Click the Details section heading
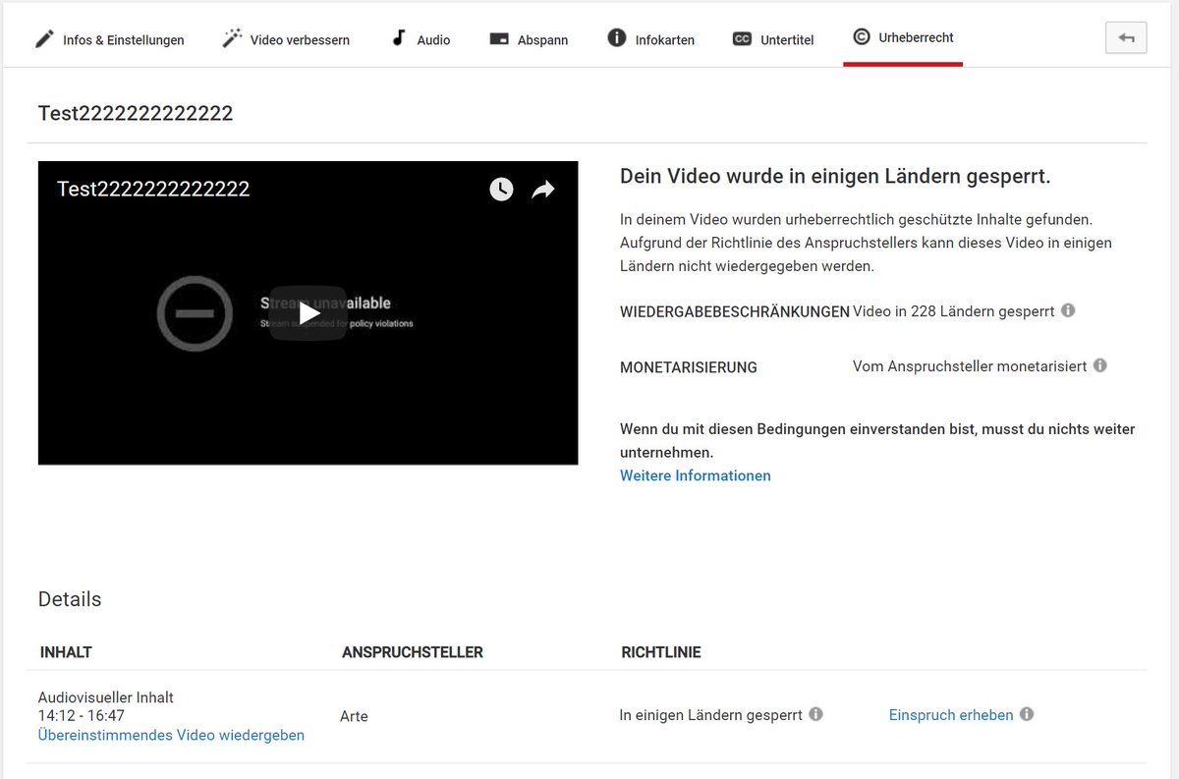This screenshot has height=779, width=1179. tap(70, 599)
